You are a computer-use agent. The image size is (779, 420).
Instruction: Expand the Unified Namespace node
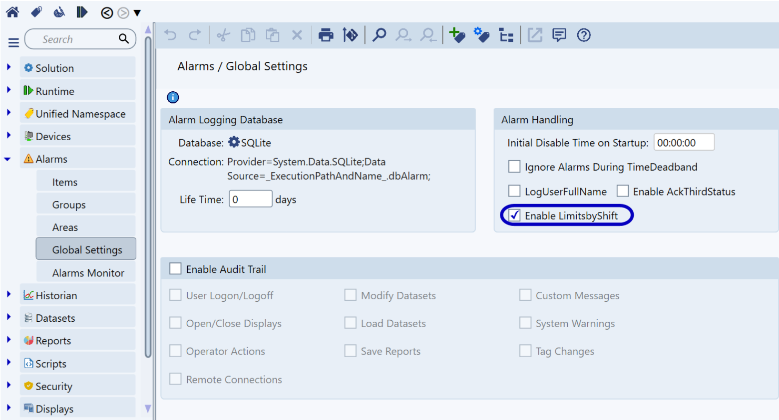(x=8, y=112)
